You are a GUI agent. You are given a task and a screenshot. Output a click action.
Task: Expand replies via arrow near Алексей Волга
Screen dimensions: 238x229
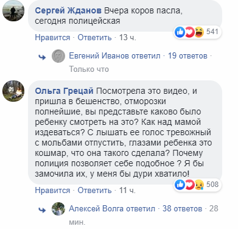(x=42, y=210)
